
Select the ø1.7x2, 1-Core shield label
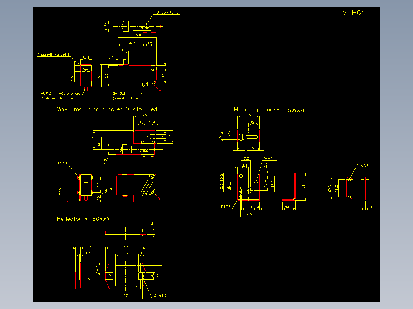(x=60, y=93)
